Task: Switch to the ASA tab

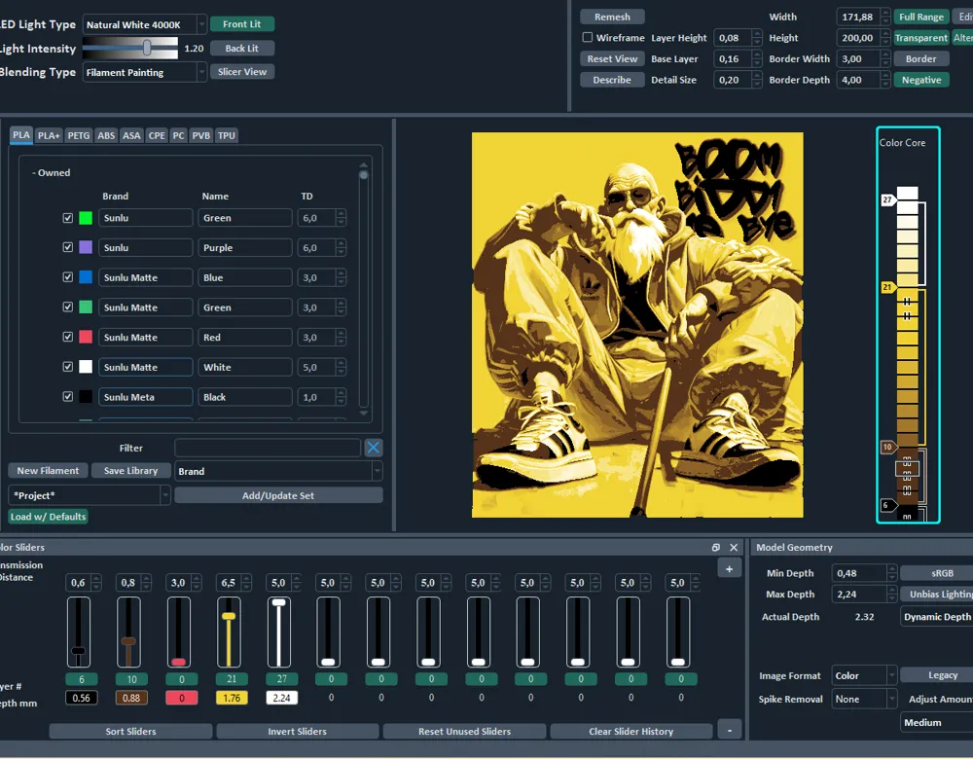Action: click(131, 135)
